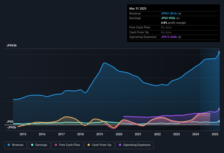Click the 2018 x-axis label

pyautogui.click(x=80, y=134)
